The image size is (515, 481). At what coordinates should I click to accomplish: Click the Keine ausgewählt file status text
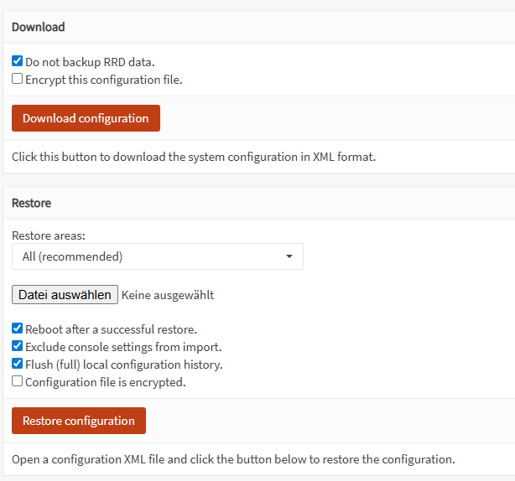pos(168,295)
